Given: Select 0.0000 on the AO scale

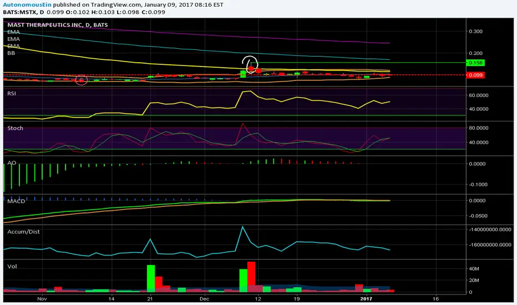Looking at the screenshot, I should [477, 164].
